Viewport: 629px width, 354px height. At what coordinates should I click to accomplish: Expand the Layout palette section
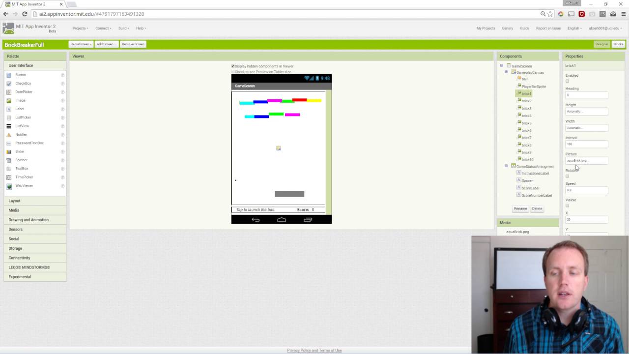(34, 201)
